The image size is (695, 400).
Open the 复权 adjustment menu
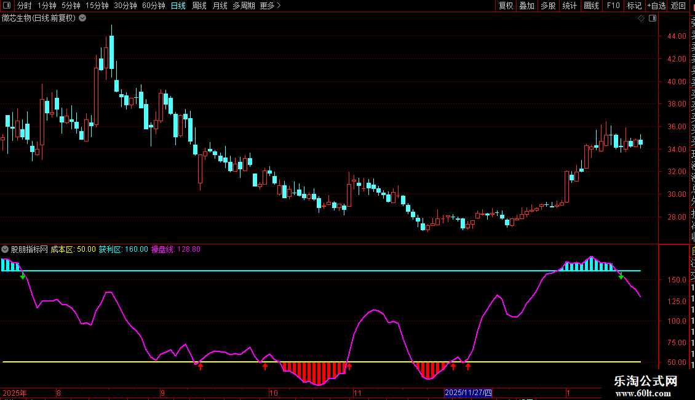coord(506,6)
